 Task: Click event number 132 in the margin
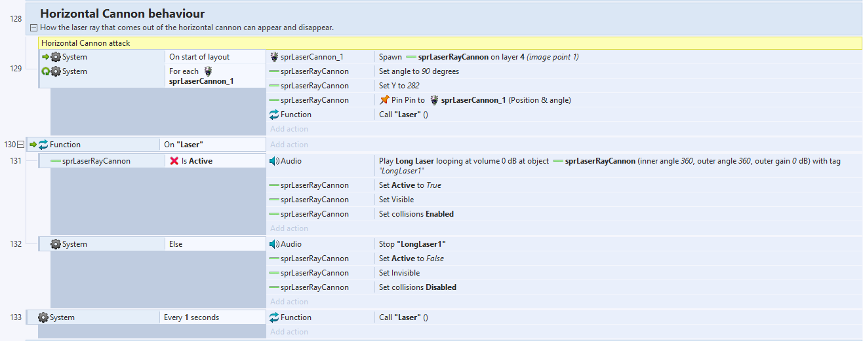point(16,244)
